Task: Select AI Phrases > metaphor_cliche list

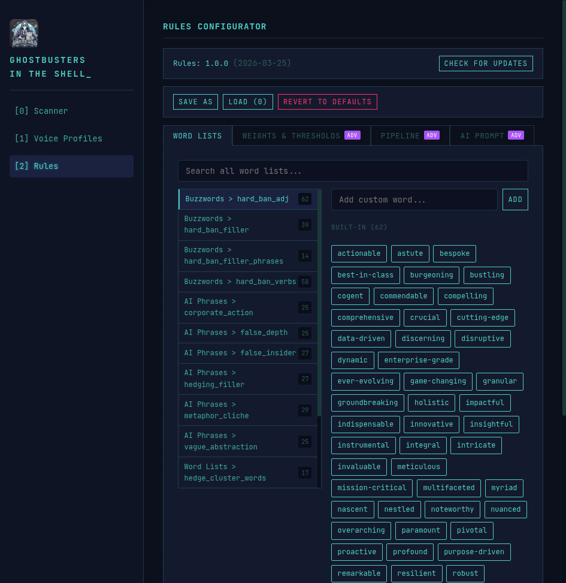Action: pos(248,410)
